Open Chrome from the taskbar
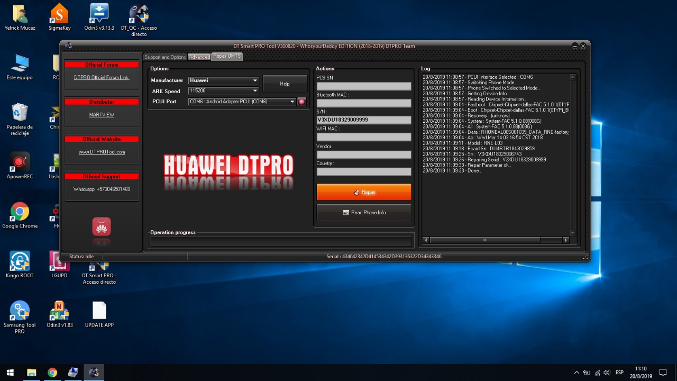This screenshot has width=677, height=381. tap(52, 373)
